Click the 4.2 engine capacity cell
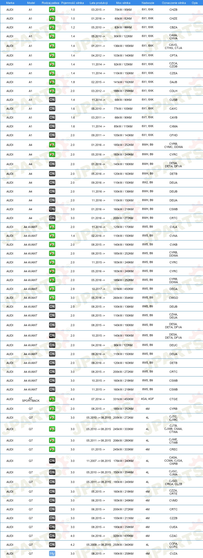The width and height of the screenshot is (203, 558). click(x=73, y=545)
